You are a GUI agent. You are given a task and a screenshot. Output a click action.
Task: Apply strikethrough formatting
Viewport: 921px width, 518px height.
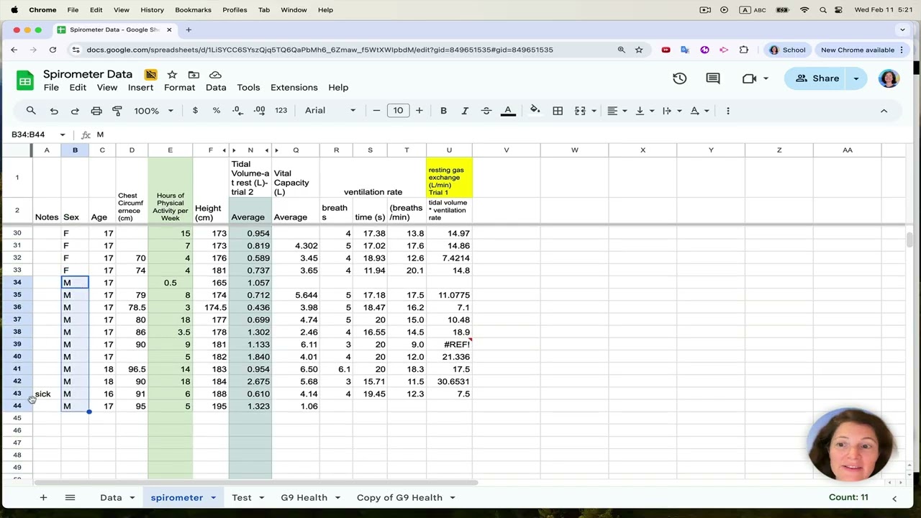(x=486, y=111)
